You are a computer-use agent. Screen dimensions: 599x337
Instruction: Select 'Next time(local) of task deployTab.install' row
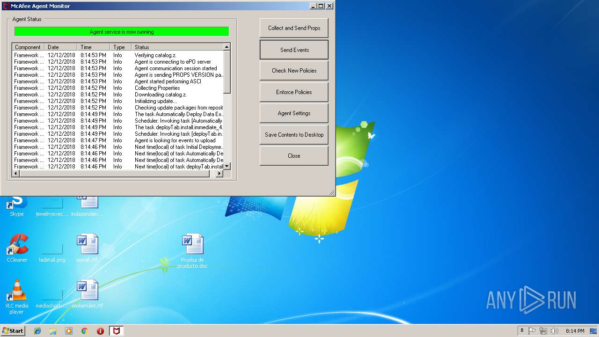(x=118, y=167)
